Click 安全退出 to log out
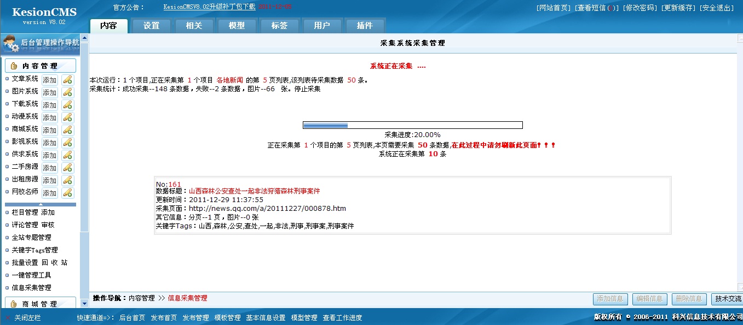Image resolution: width=743 pixels, height=325 pixels. click(x=716, y=8)
